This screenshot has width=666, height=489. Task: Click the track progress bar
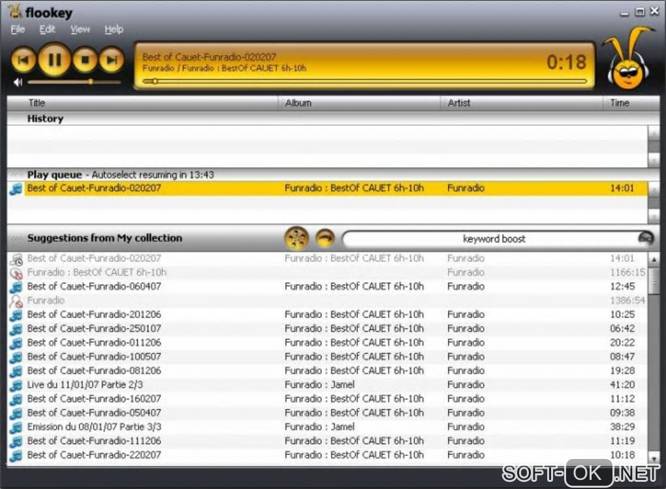tap(364, 81)
